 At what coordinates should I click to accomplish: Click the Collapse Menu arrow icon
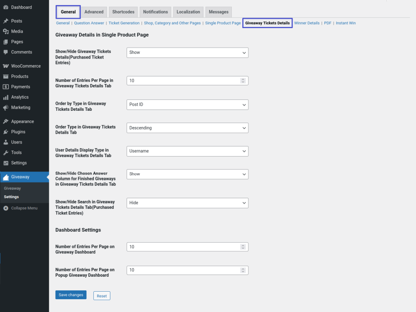(6, 208)
